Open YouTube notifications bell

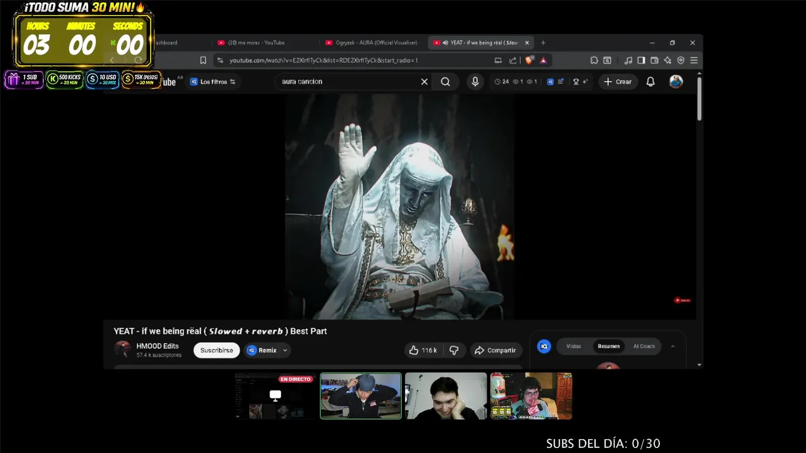click(x=650, y=82)
